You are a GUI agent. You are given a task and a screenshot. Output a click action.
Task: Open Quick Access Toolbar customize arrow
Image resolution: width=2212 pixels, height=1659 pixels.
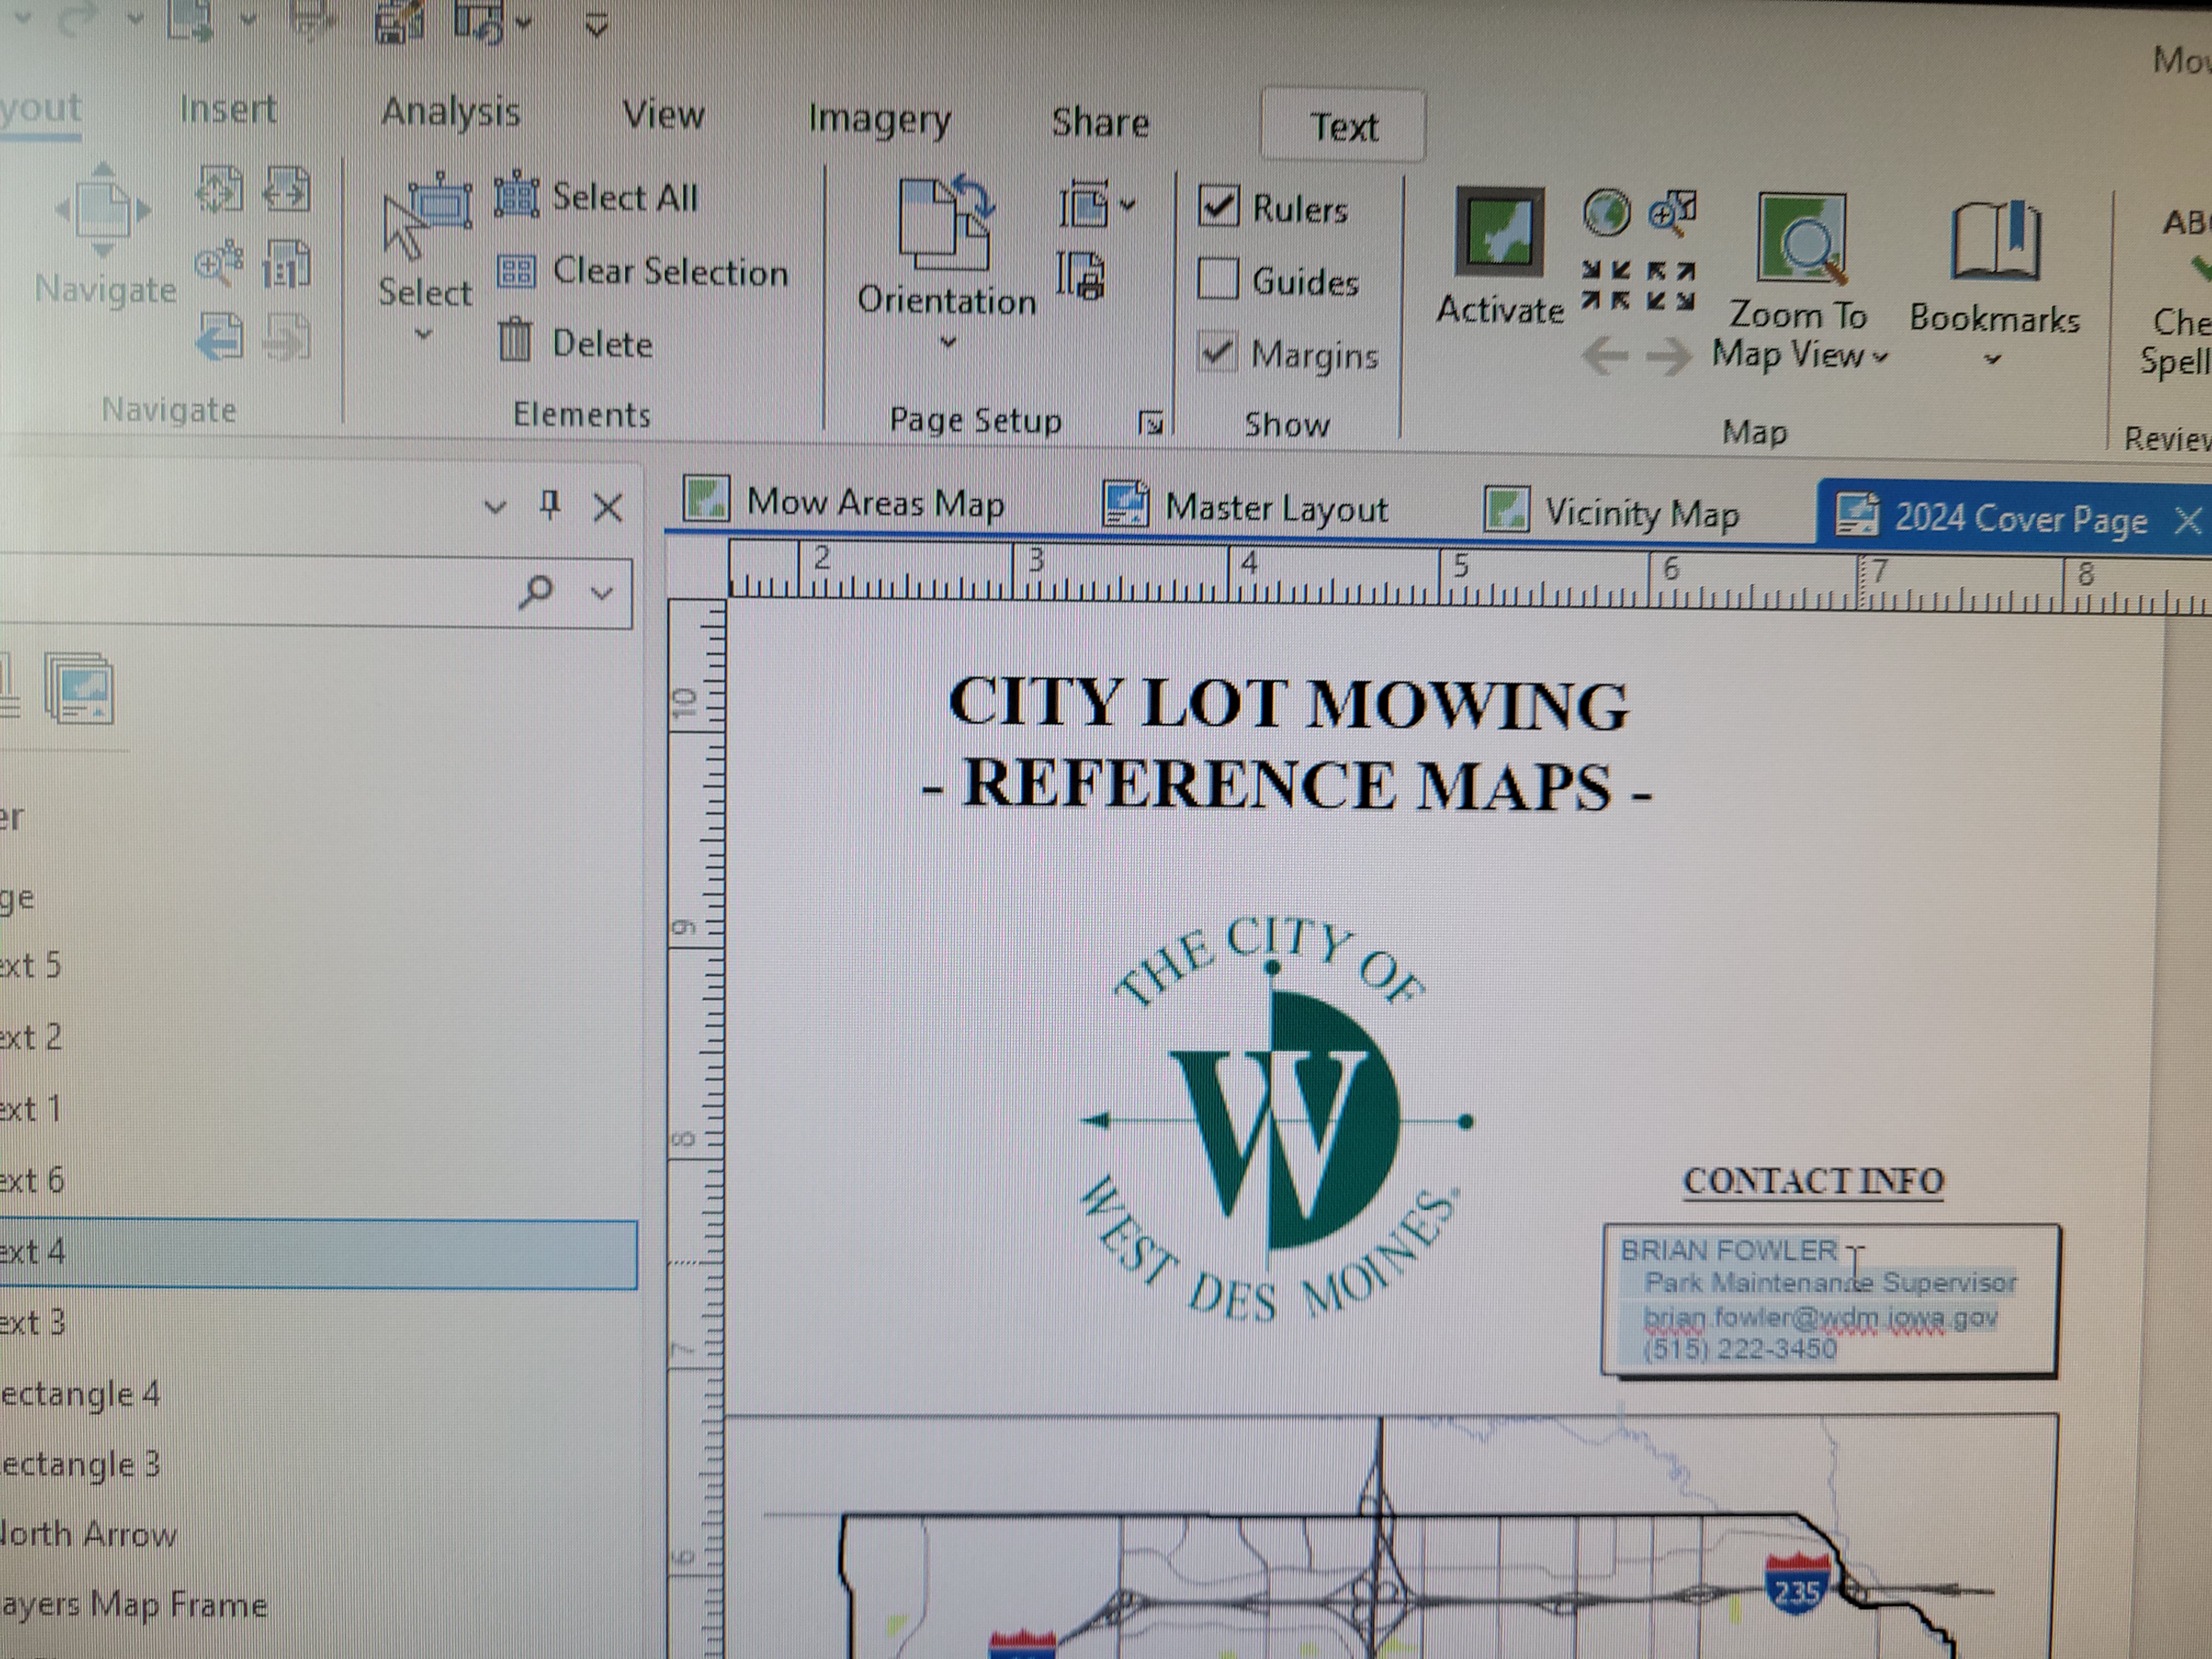[597, 26]
